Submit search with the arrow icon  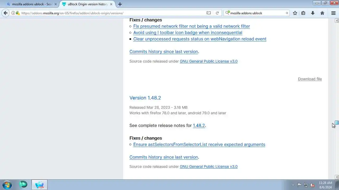[x=287, y=13]
